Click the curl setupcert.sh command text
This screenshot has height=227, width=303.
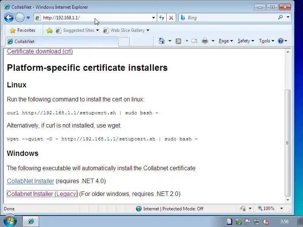click(x=83, y=113)
